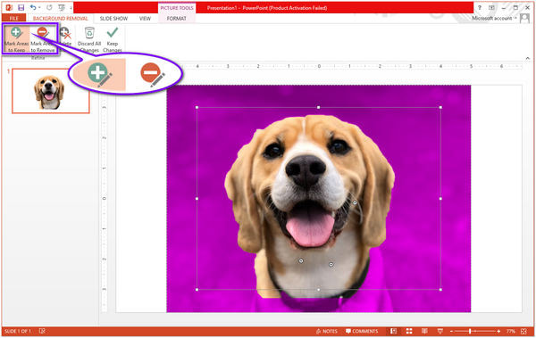Fit slide to current window
536x338 pixels.
tap(524, 331)
